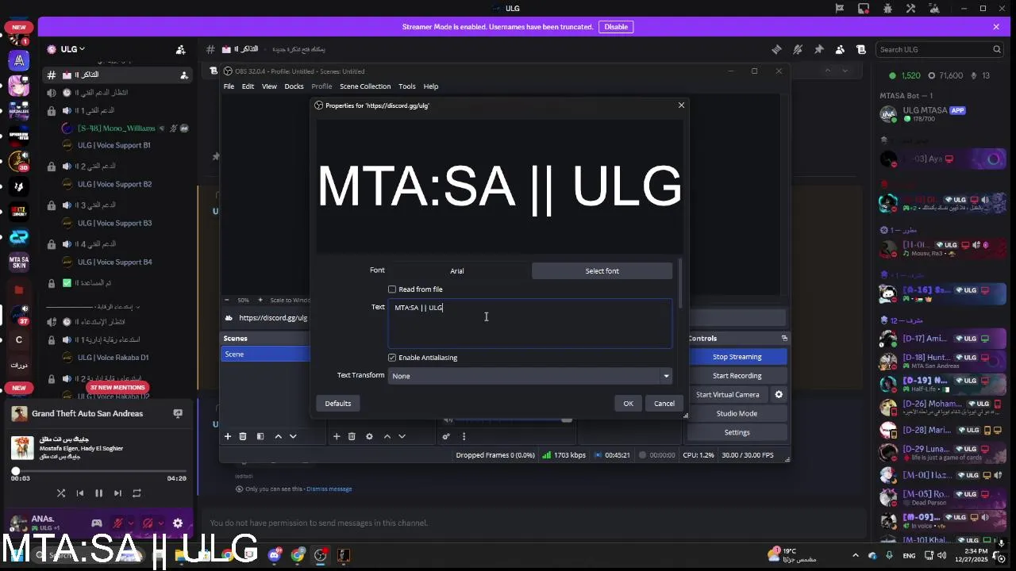Screen dimensions: 1016x571
Task: Move source up arrow in OBS Sources
Action: point(387,436)
